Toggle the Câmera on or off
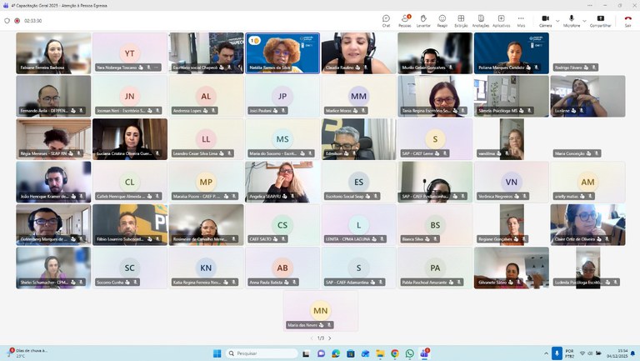The image size is (640, 361). tap(545, 21)
